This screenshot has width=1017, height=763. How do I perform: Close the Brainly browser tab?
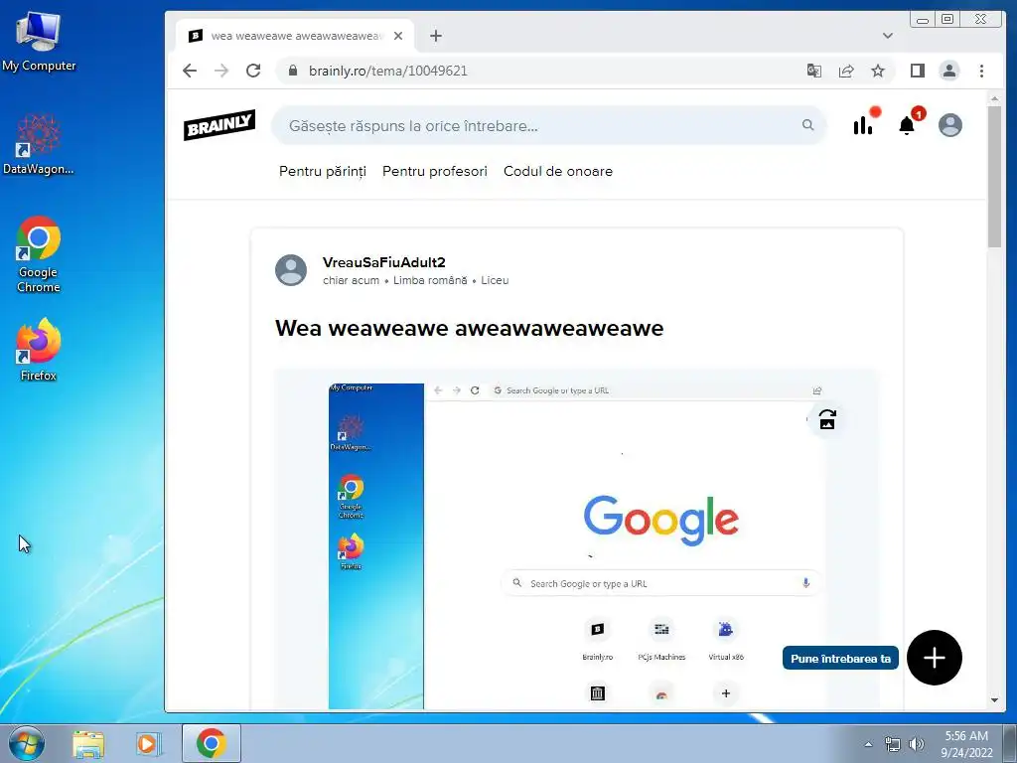click(398, 36)
